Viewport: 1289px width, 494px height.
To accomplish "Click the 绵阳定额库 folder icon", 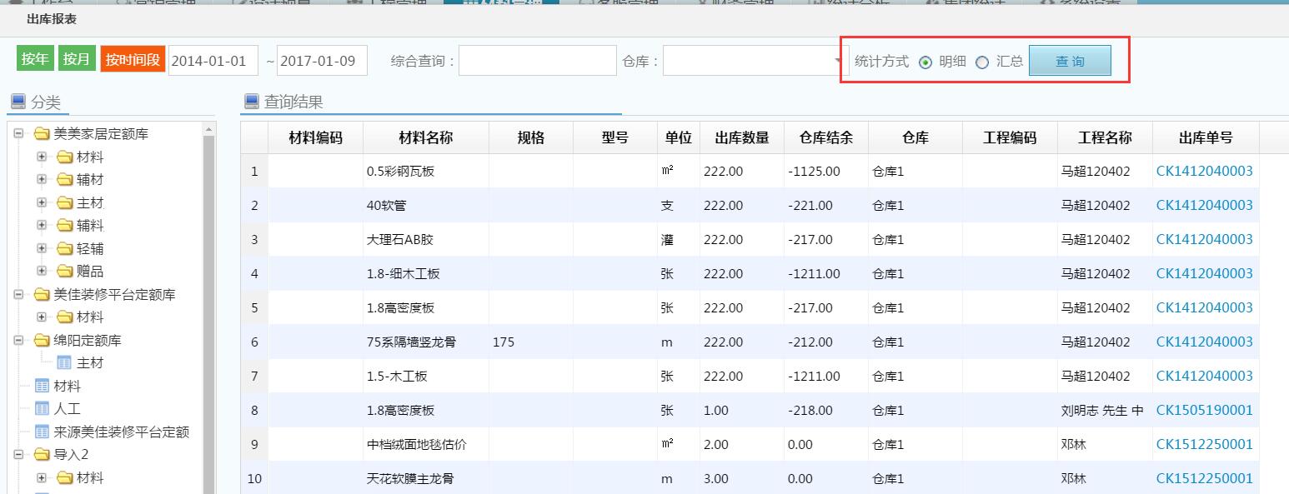I will point(42,341).
